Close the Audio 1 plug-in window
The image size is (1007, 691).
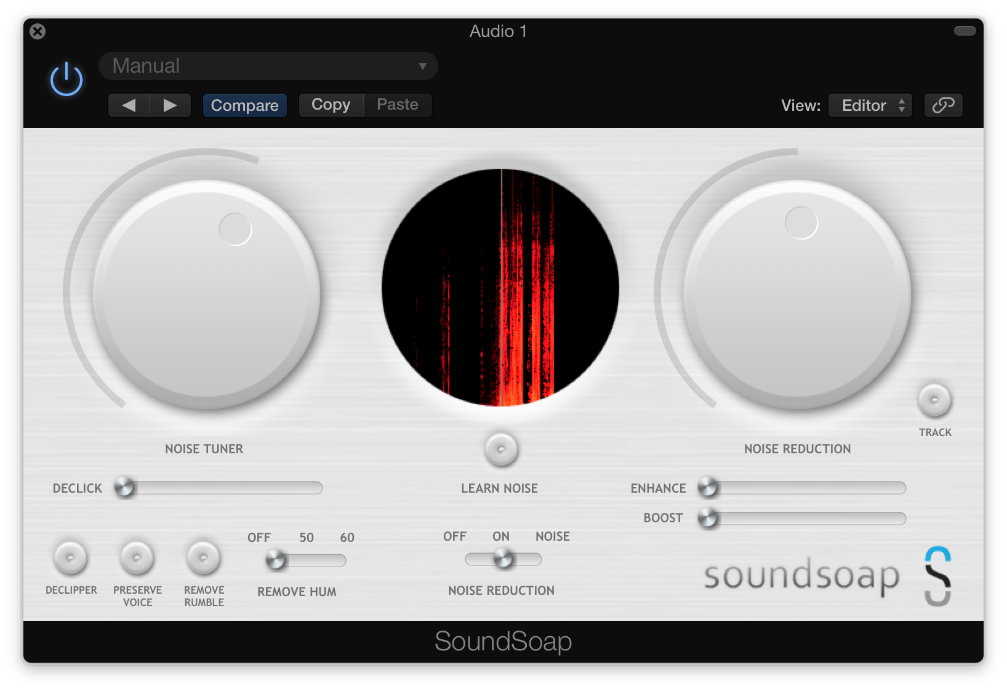pyautogui.click(x=38, y=31)
